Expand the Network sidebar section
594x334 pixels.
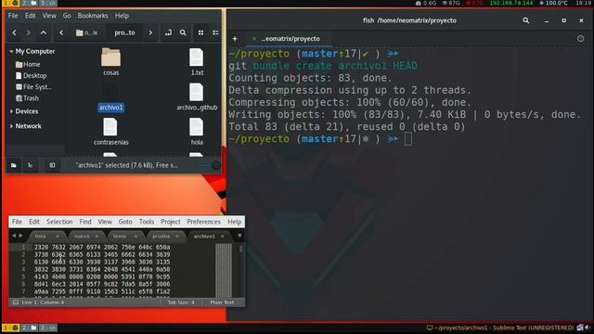11,126
